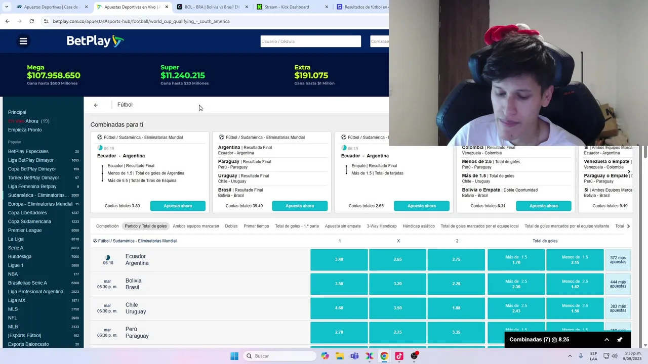Viewport: 648px width, 364px height.
Task: Select Más de 1.5 at 1.70
Action: point(516,259)
